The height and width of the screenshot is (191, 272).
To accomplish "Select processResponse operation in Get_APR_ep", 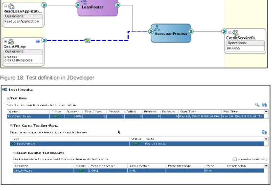I will pos(19,60).
